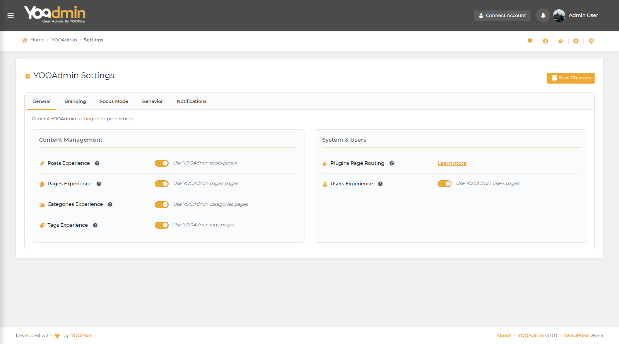This screenshot has height=344, width=619.
Task: Open the Admin User avatar
Action: [559, 15]
